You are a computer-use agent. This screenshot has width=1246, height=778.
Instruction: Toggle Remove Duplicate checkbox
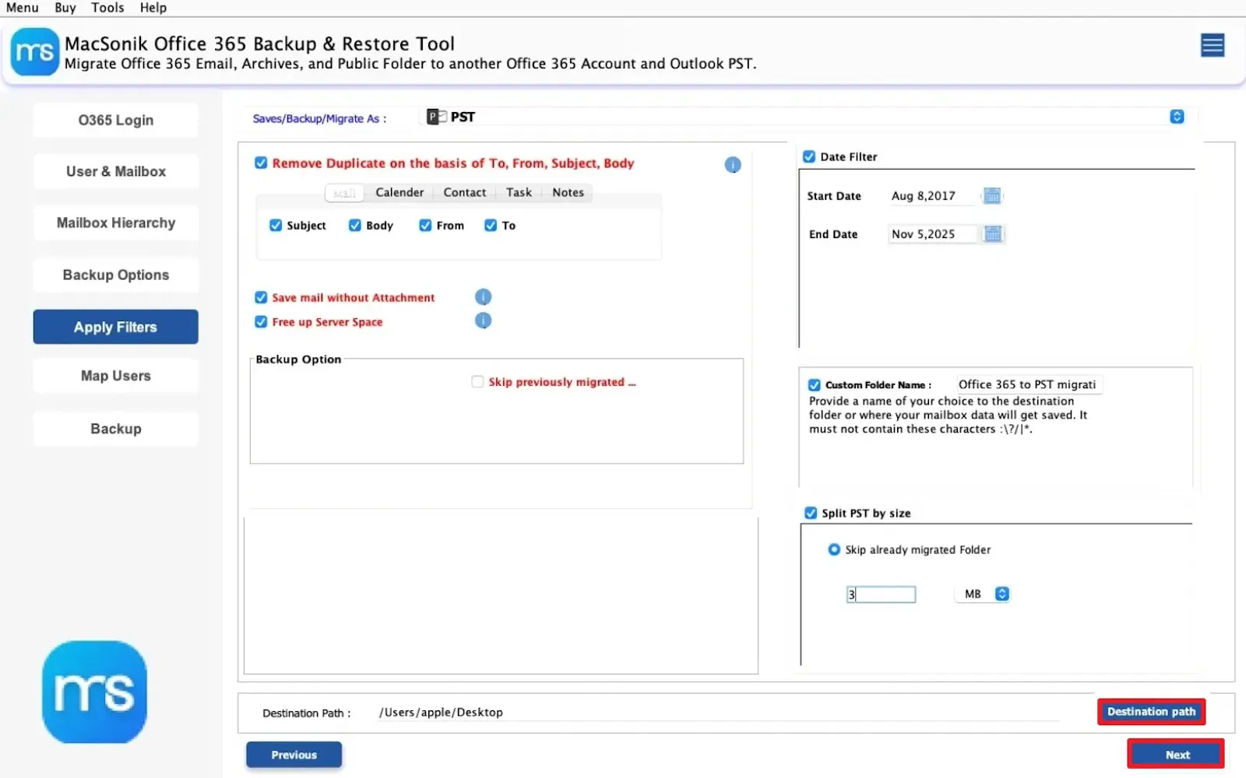(261, 163)
